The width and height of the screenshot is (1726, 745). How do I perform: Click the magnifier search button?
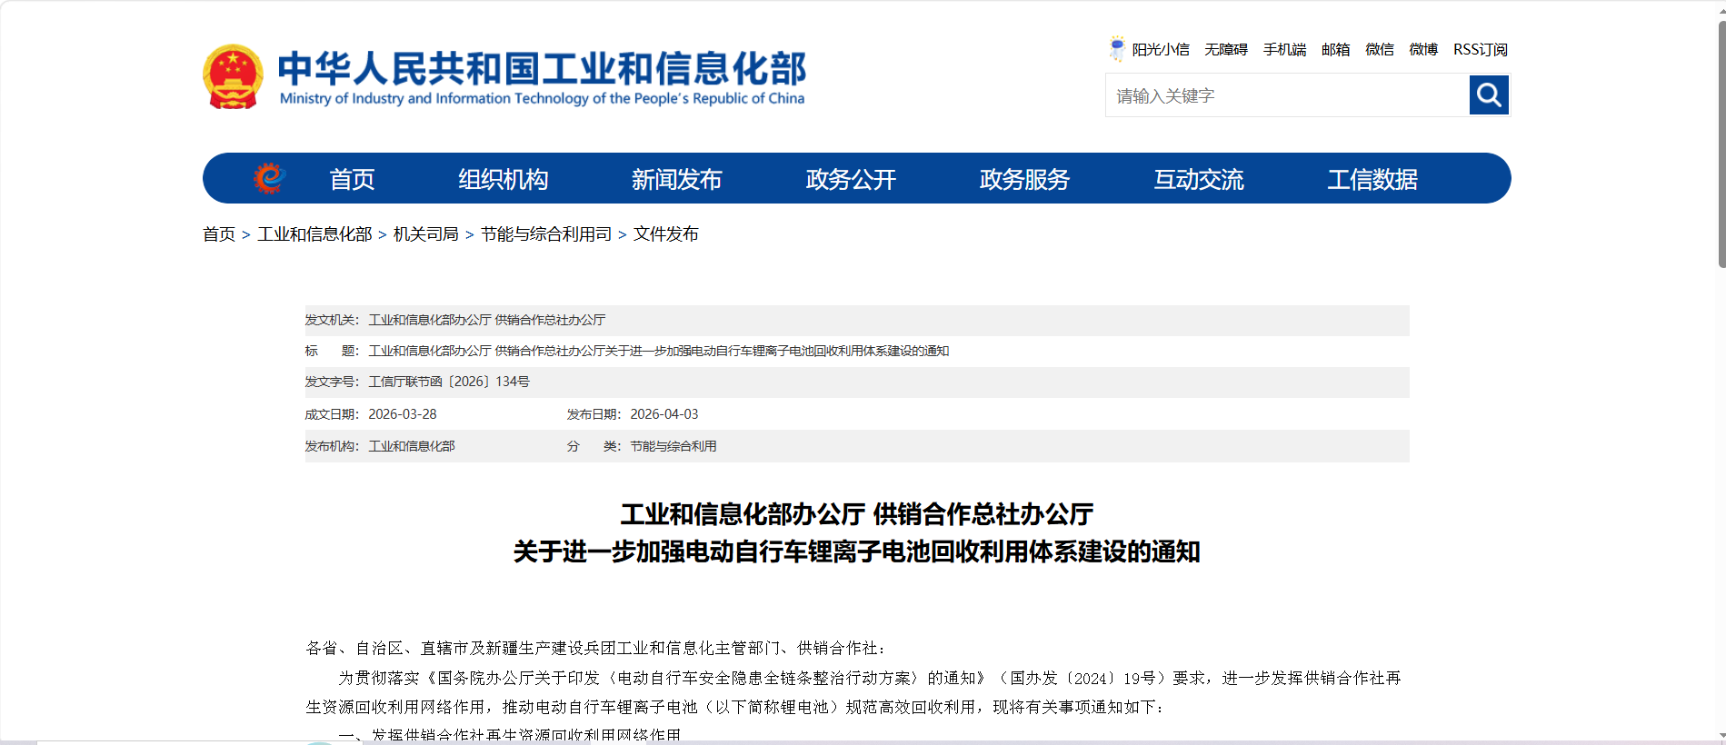pyautogui.click(x=1488, y=94)
